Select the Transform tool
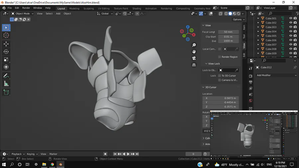Viewport: 299px width, 168px height. tap(6, 67)
